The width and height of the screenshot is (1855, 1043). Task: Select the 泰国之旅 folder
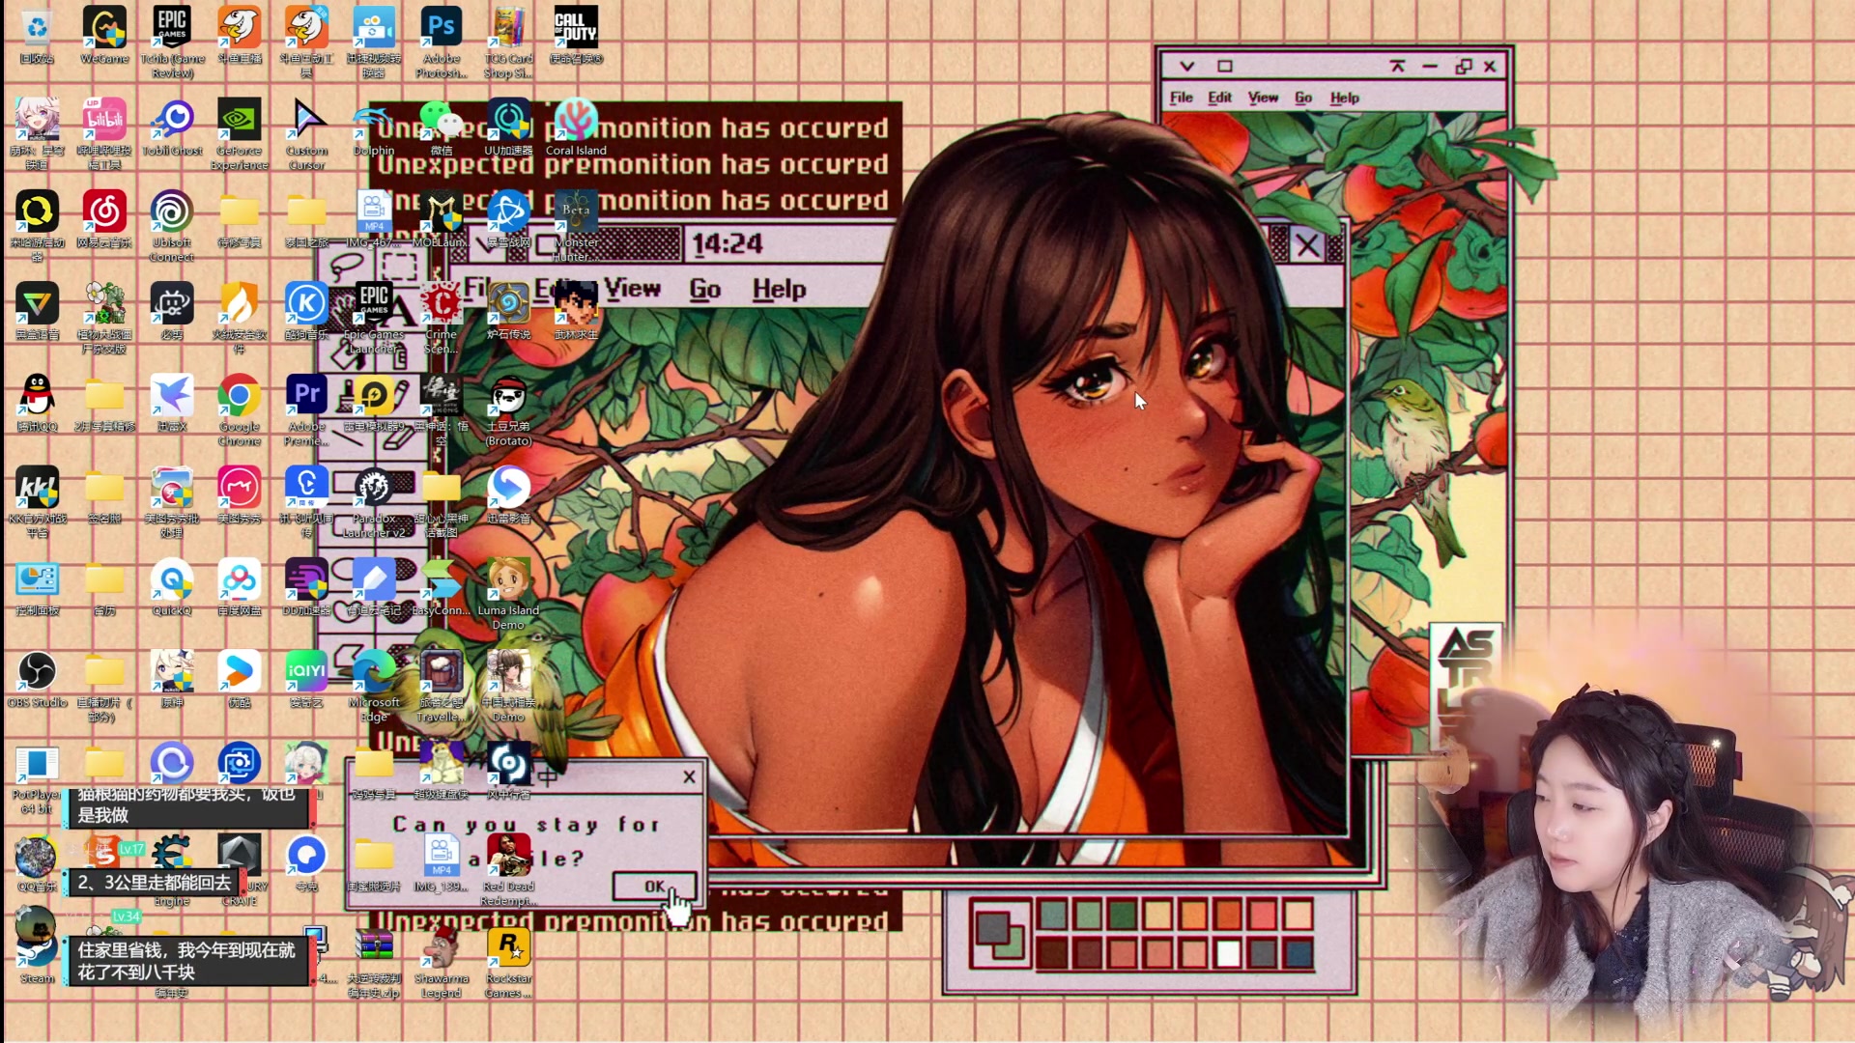coord(306,219)
